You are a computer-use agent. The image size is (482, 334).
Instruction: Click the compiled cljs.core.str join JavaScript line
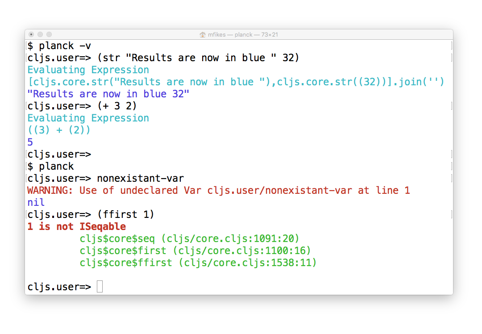[x=236, y=82]
